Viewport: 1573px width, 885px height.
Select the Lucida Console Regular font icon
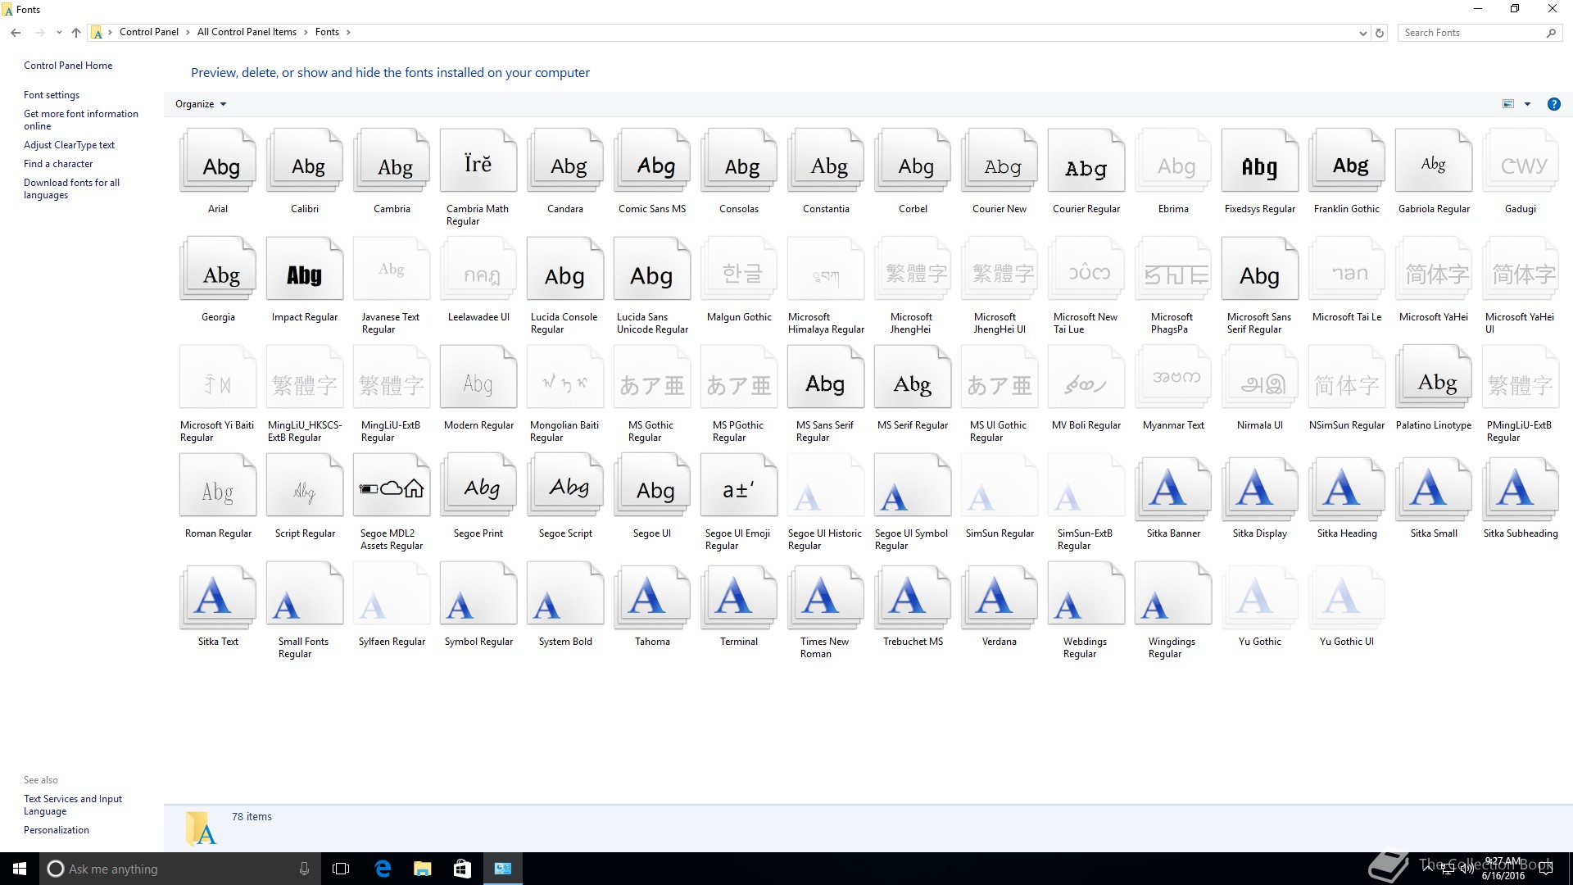pyautogui.click(x=565, y=270)
